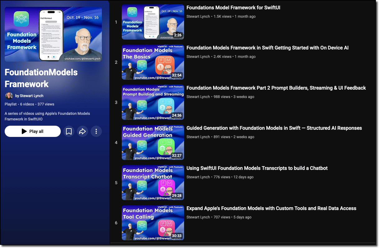Open the 'Transcript Chatbot' video thumbnail
The height and width of the screenshot is (248, 379).
[x=153, y=183]
